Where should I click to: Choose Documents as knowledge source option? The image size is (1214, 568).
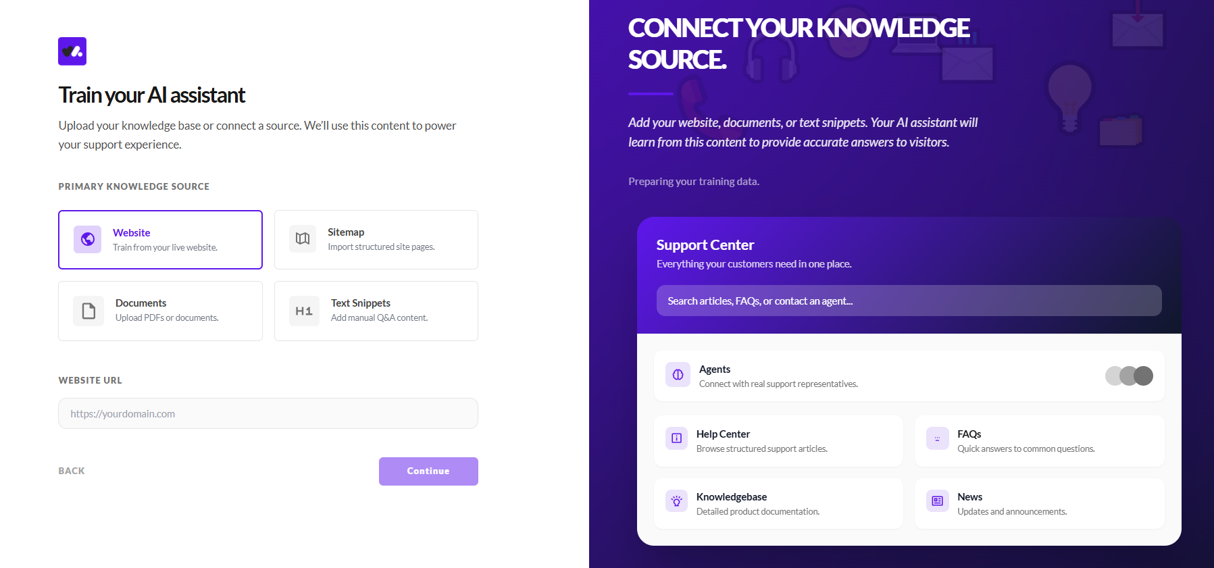pyautogui.click(x=160, y=311)
